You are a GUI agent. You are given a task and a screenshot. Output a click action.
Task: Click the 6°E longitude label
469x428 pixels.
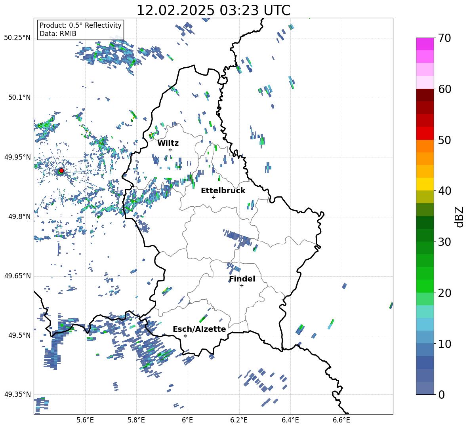point(187,420)
